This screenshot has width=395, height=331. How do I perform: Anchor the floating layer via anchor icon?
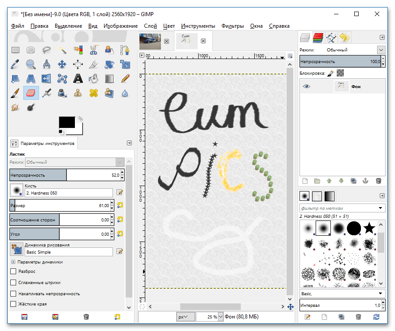click(366, 181)
